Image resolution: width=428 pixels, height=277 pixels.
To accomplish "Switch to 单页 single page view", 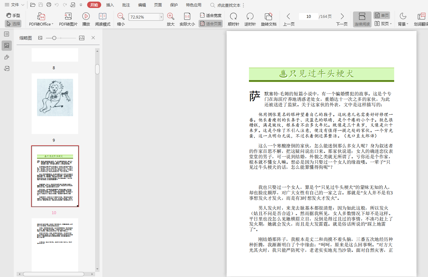I will click(382, 15).
